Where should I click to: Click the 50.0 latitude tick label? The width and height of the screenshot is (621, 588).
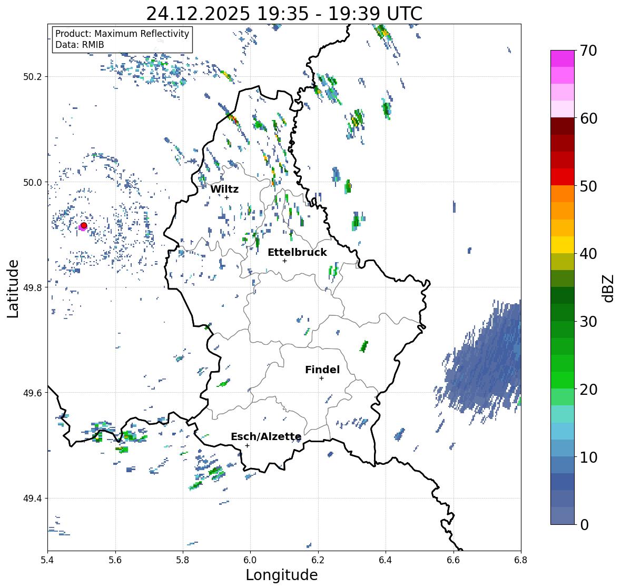(x=33, y=183)
